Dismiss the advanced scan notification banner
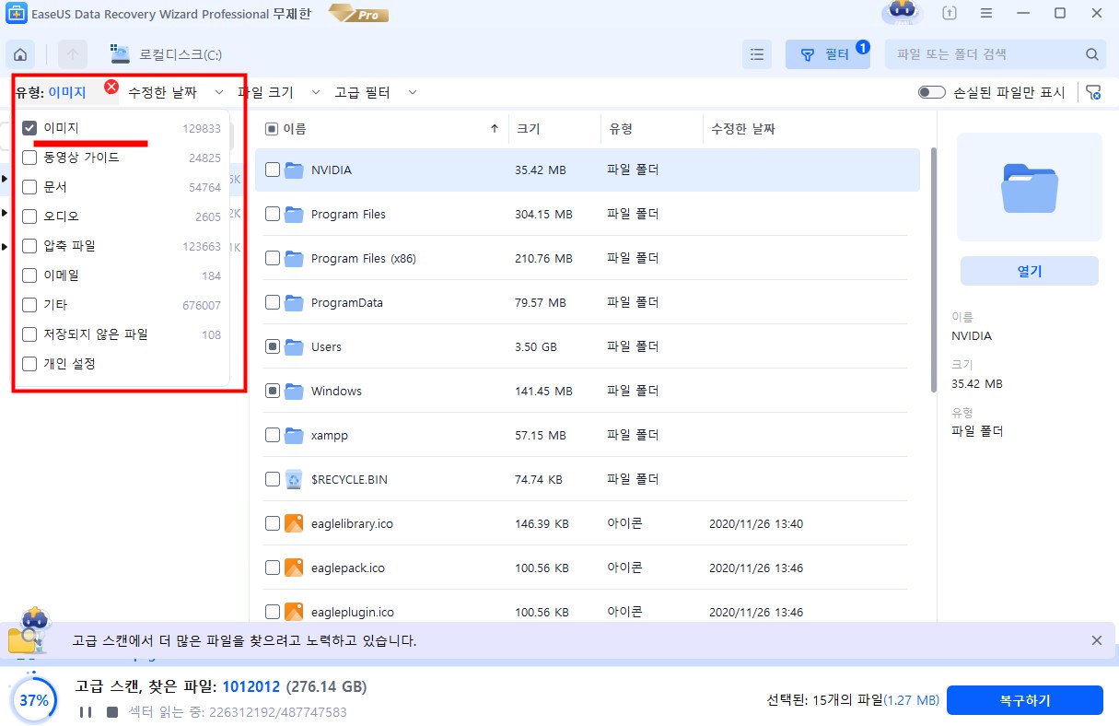1119x726 pixels. tap(1096, 640)
